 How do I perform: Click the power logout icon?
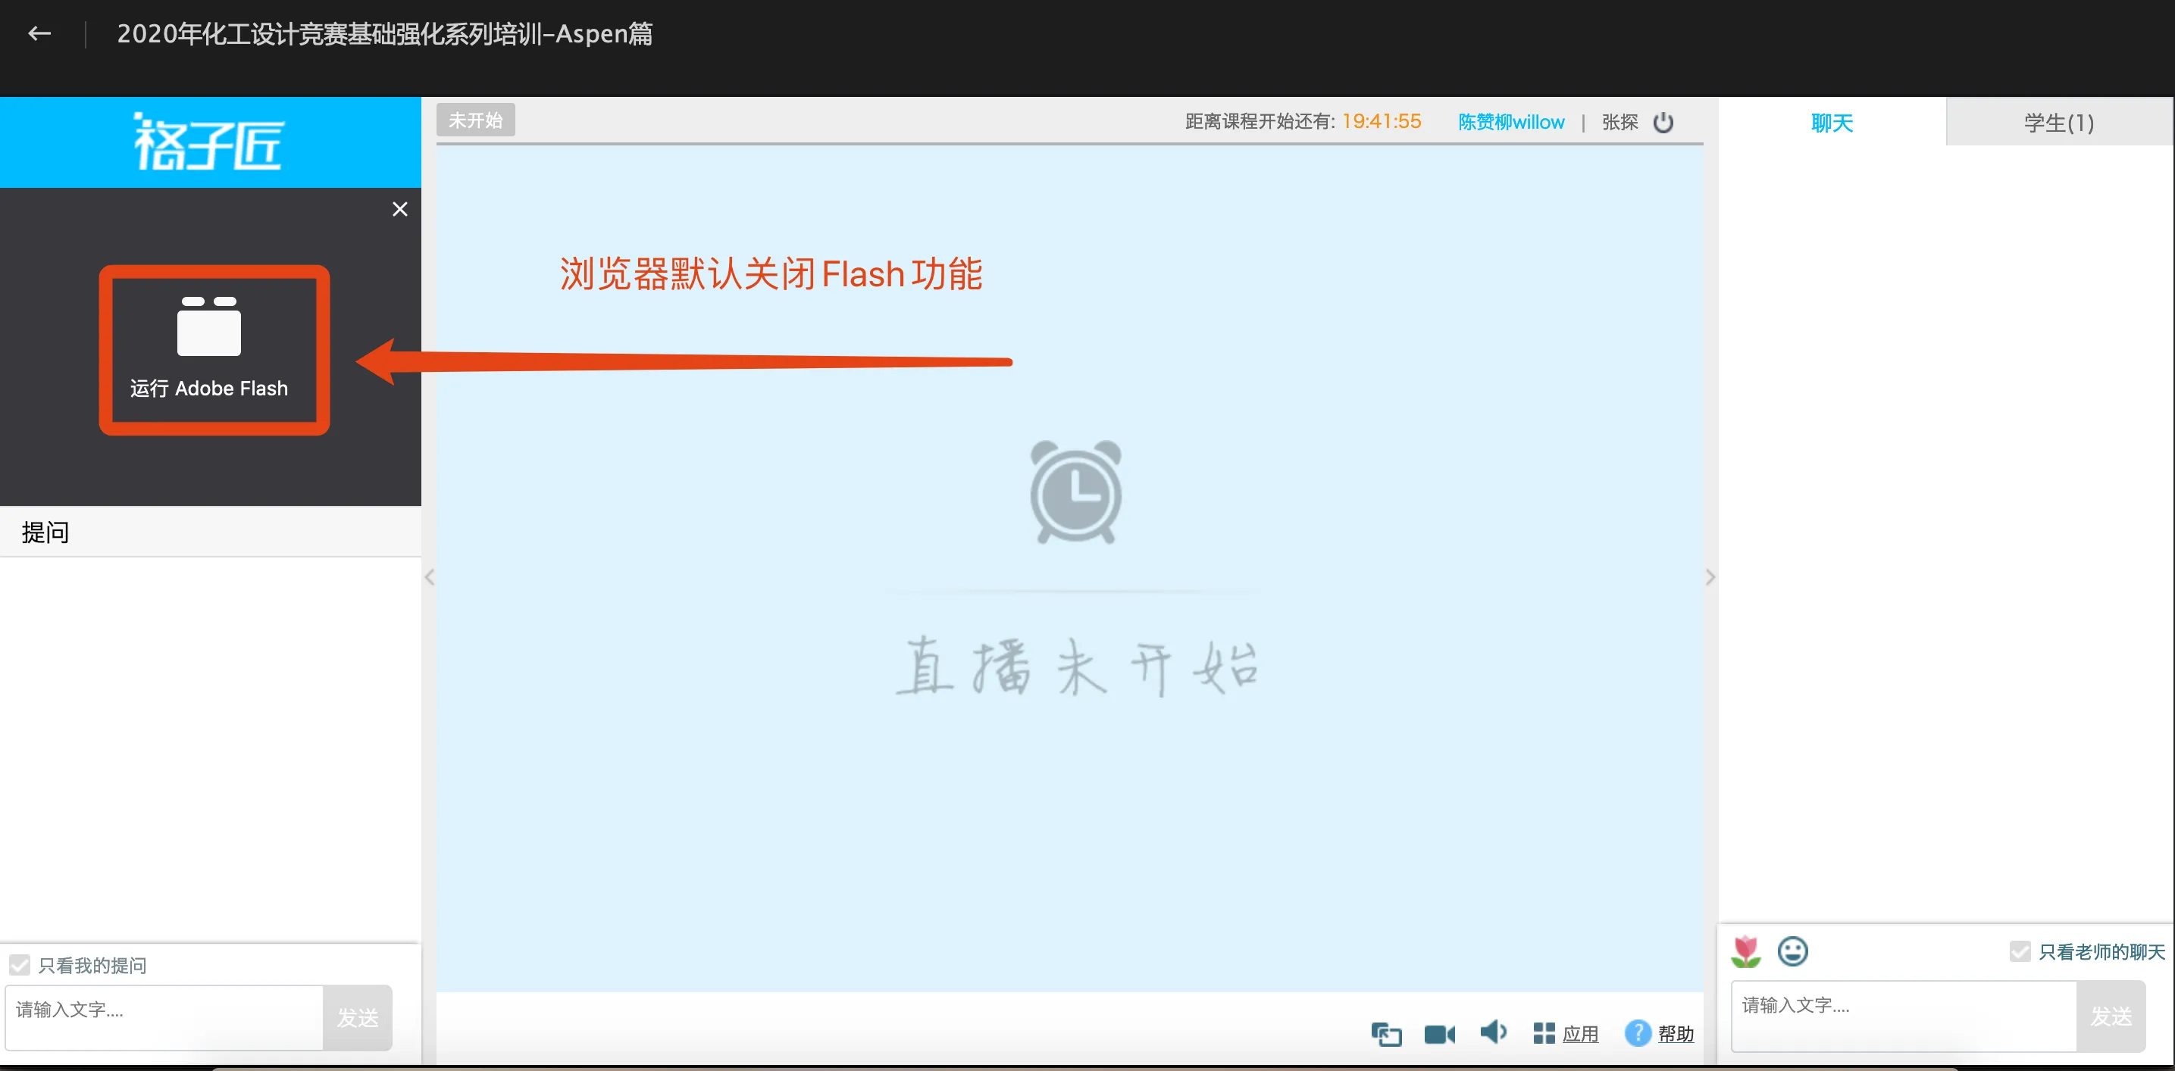click(x=1663, y=123)
